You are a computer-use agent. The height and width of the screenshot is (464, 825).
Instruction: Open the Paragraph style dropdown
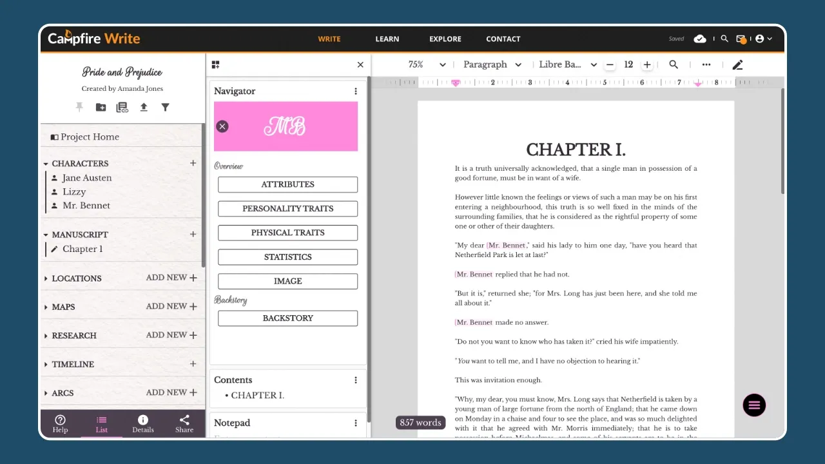[492, 64]
